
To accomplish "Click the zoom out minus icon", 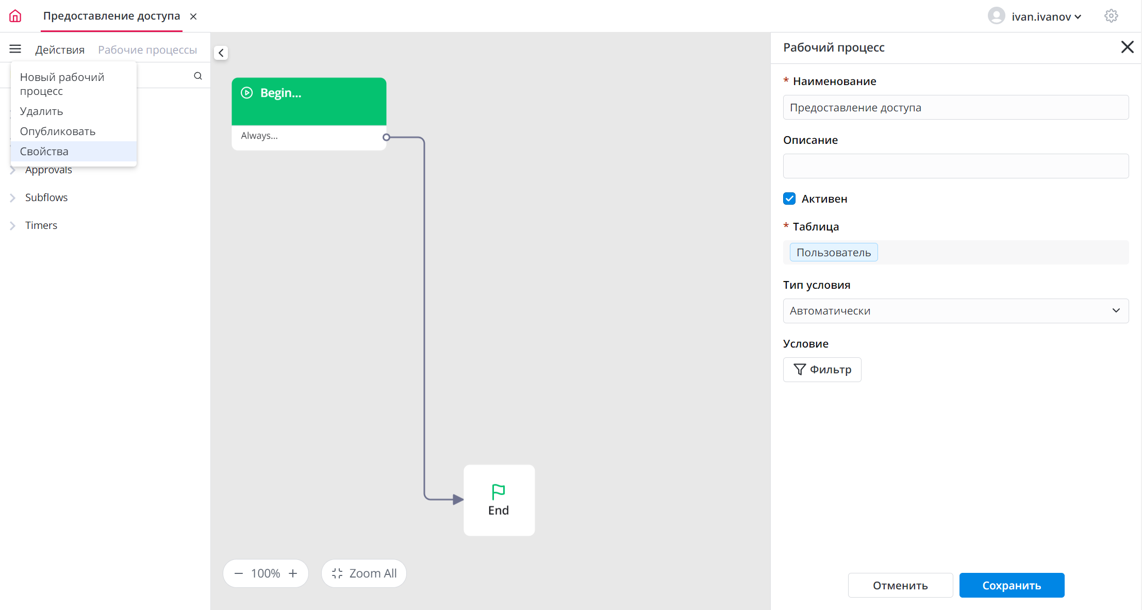I will (x=238, y=573).
